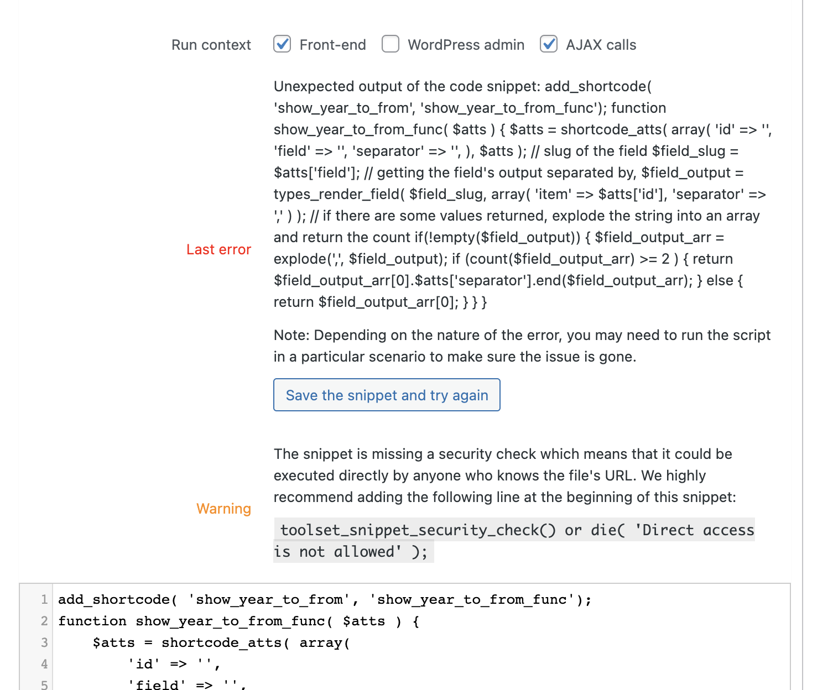This screenshot has width=833, height=690.
Task: Click the Front-end label text
Action: pyautogui.click(x=332, y=45)
